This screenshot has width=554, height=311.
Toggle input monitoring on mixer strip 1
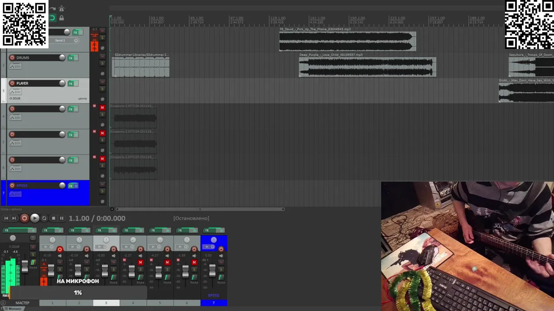[x=60, y=256]
